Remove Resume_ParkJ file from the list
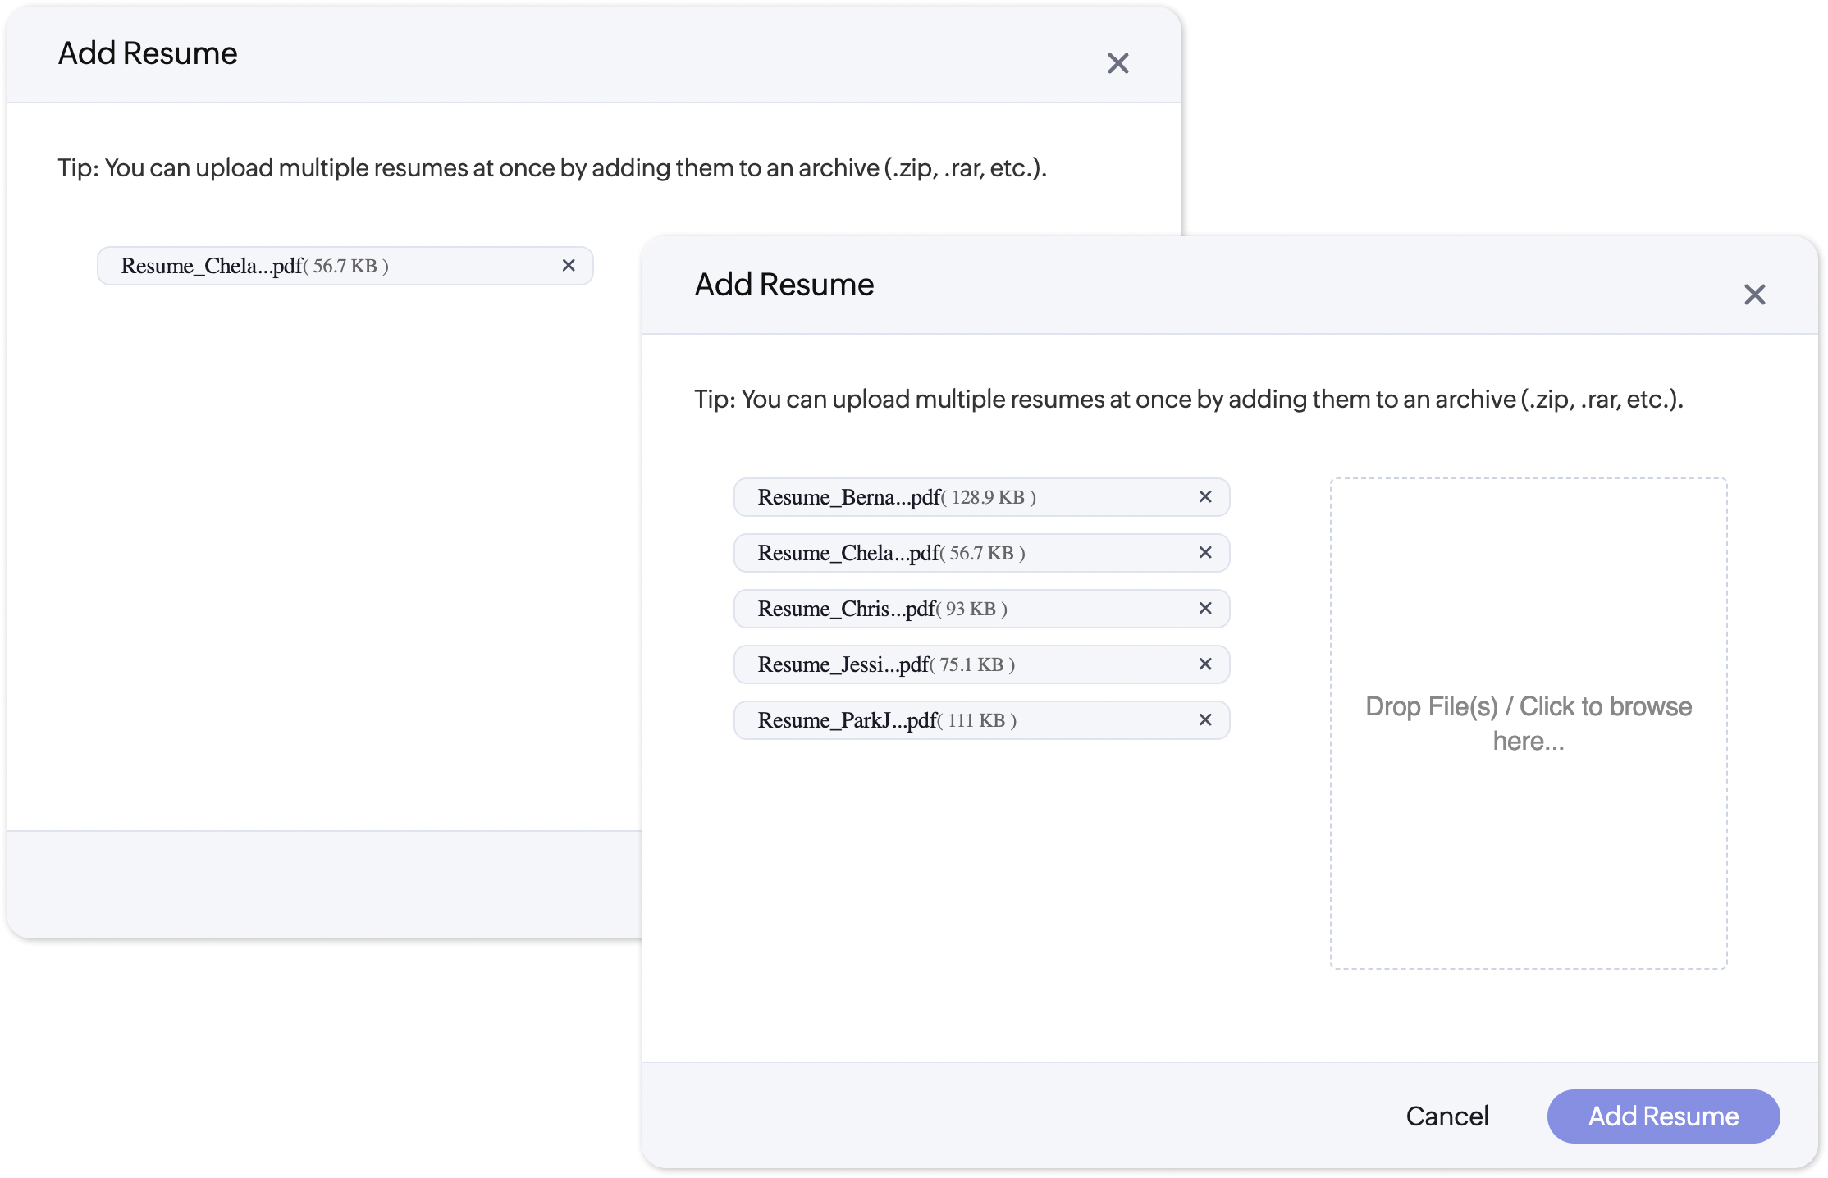The image size is (1828, 1178). coord(1204,720)
